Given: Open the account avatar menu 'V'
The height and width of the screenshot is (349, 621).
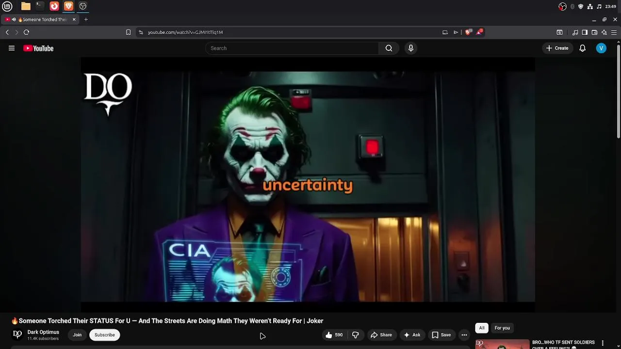Looking at the screenshot, I should click(x=601, y=48).
